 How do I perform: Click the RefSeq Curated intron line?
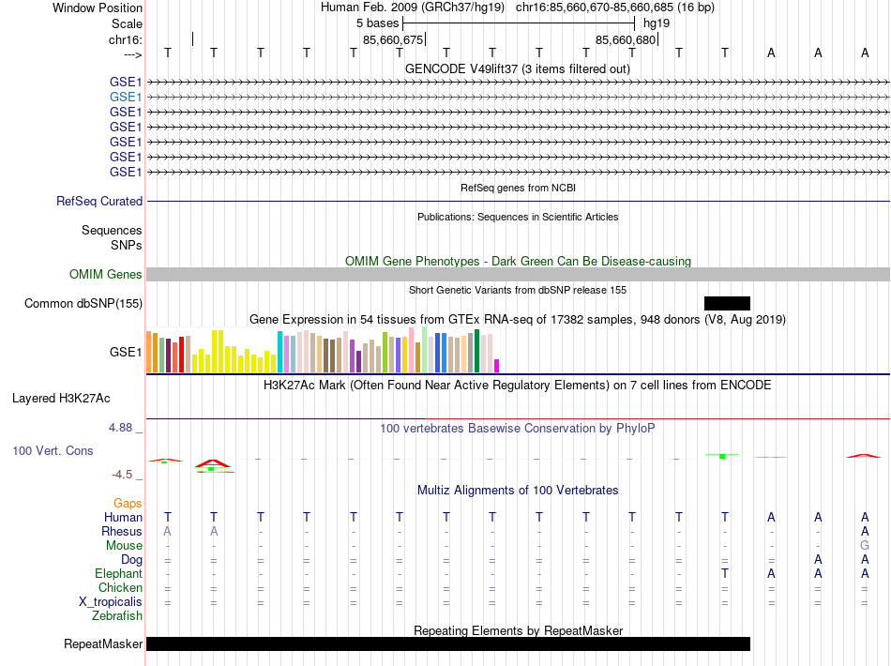(x=518, y=201)
